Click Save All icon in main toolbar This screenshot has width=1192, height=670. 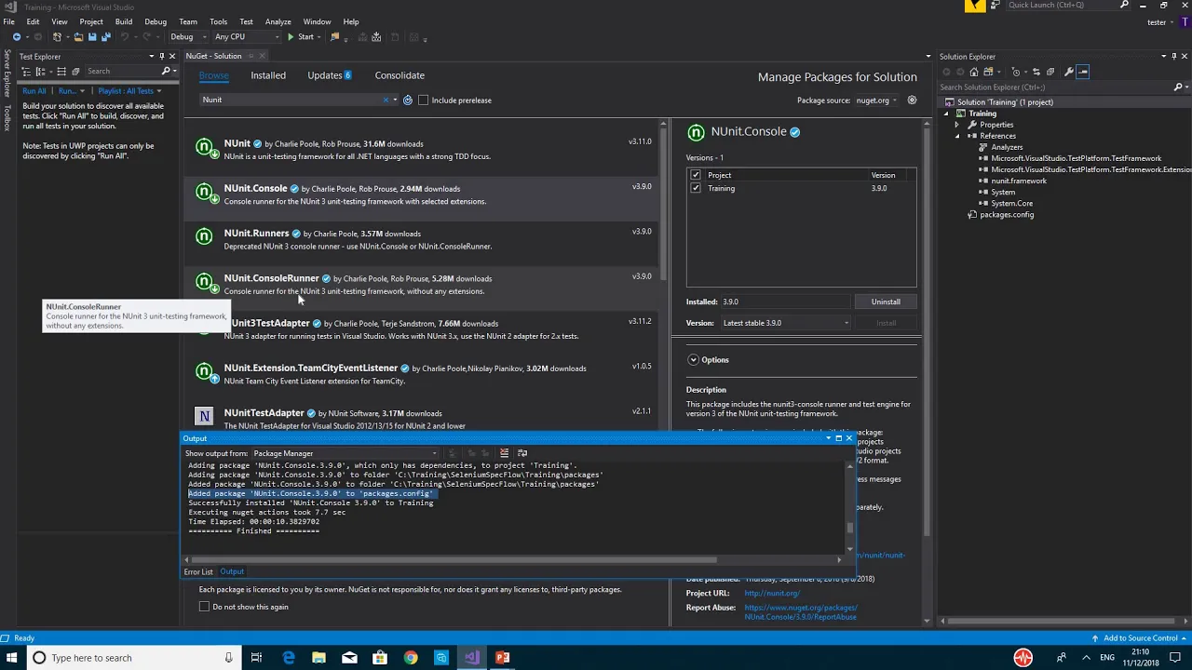[106, 37]
